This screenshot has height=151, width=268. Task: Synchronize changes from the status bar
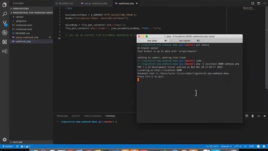coord(17,146)
